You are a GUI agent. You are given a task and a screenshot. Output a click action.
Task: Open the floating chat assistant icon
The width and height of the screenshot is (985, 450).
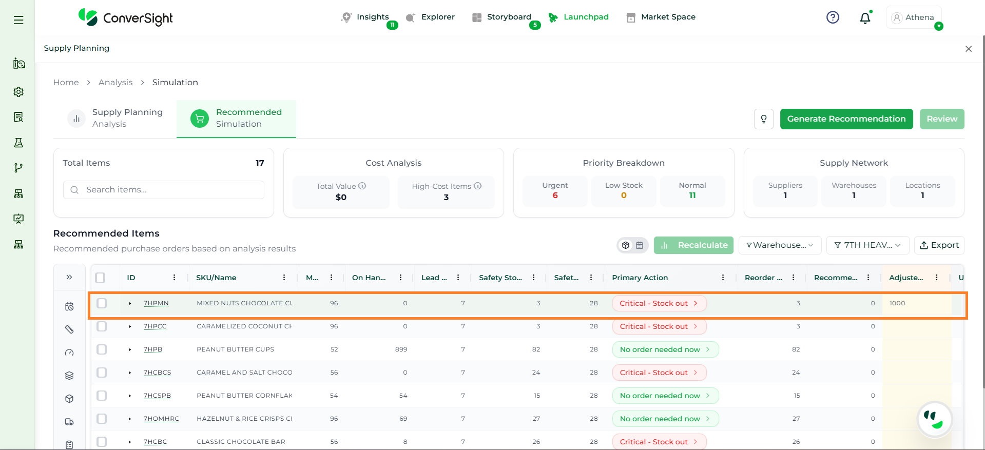934,419
